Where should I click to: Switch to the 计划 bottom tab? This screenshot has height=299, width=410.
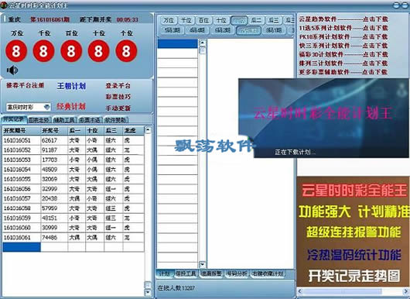tap(165, 273)
